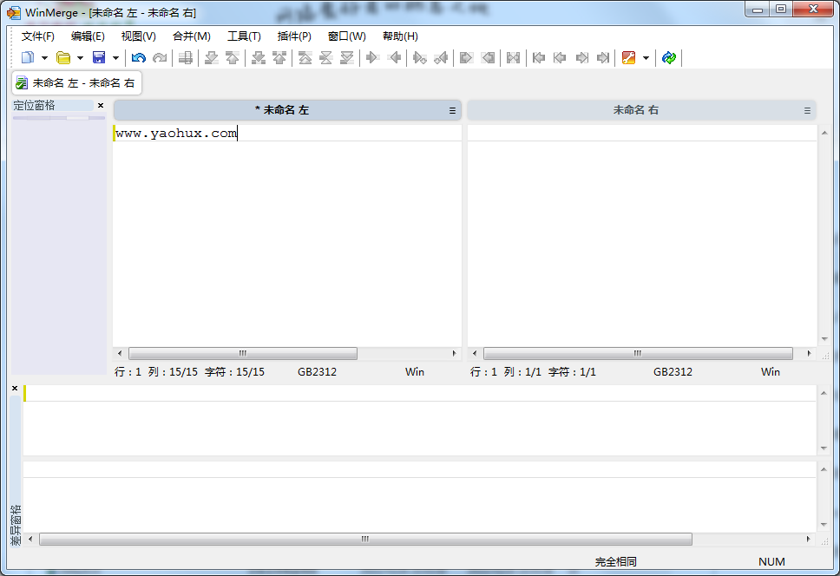The image size is (840, 576).
Task: Click the WinMerge app icon in title bar
Action: pyautogui.click(x=14, y=13)
